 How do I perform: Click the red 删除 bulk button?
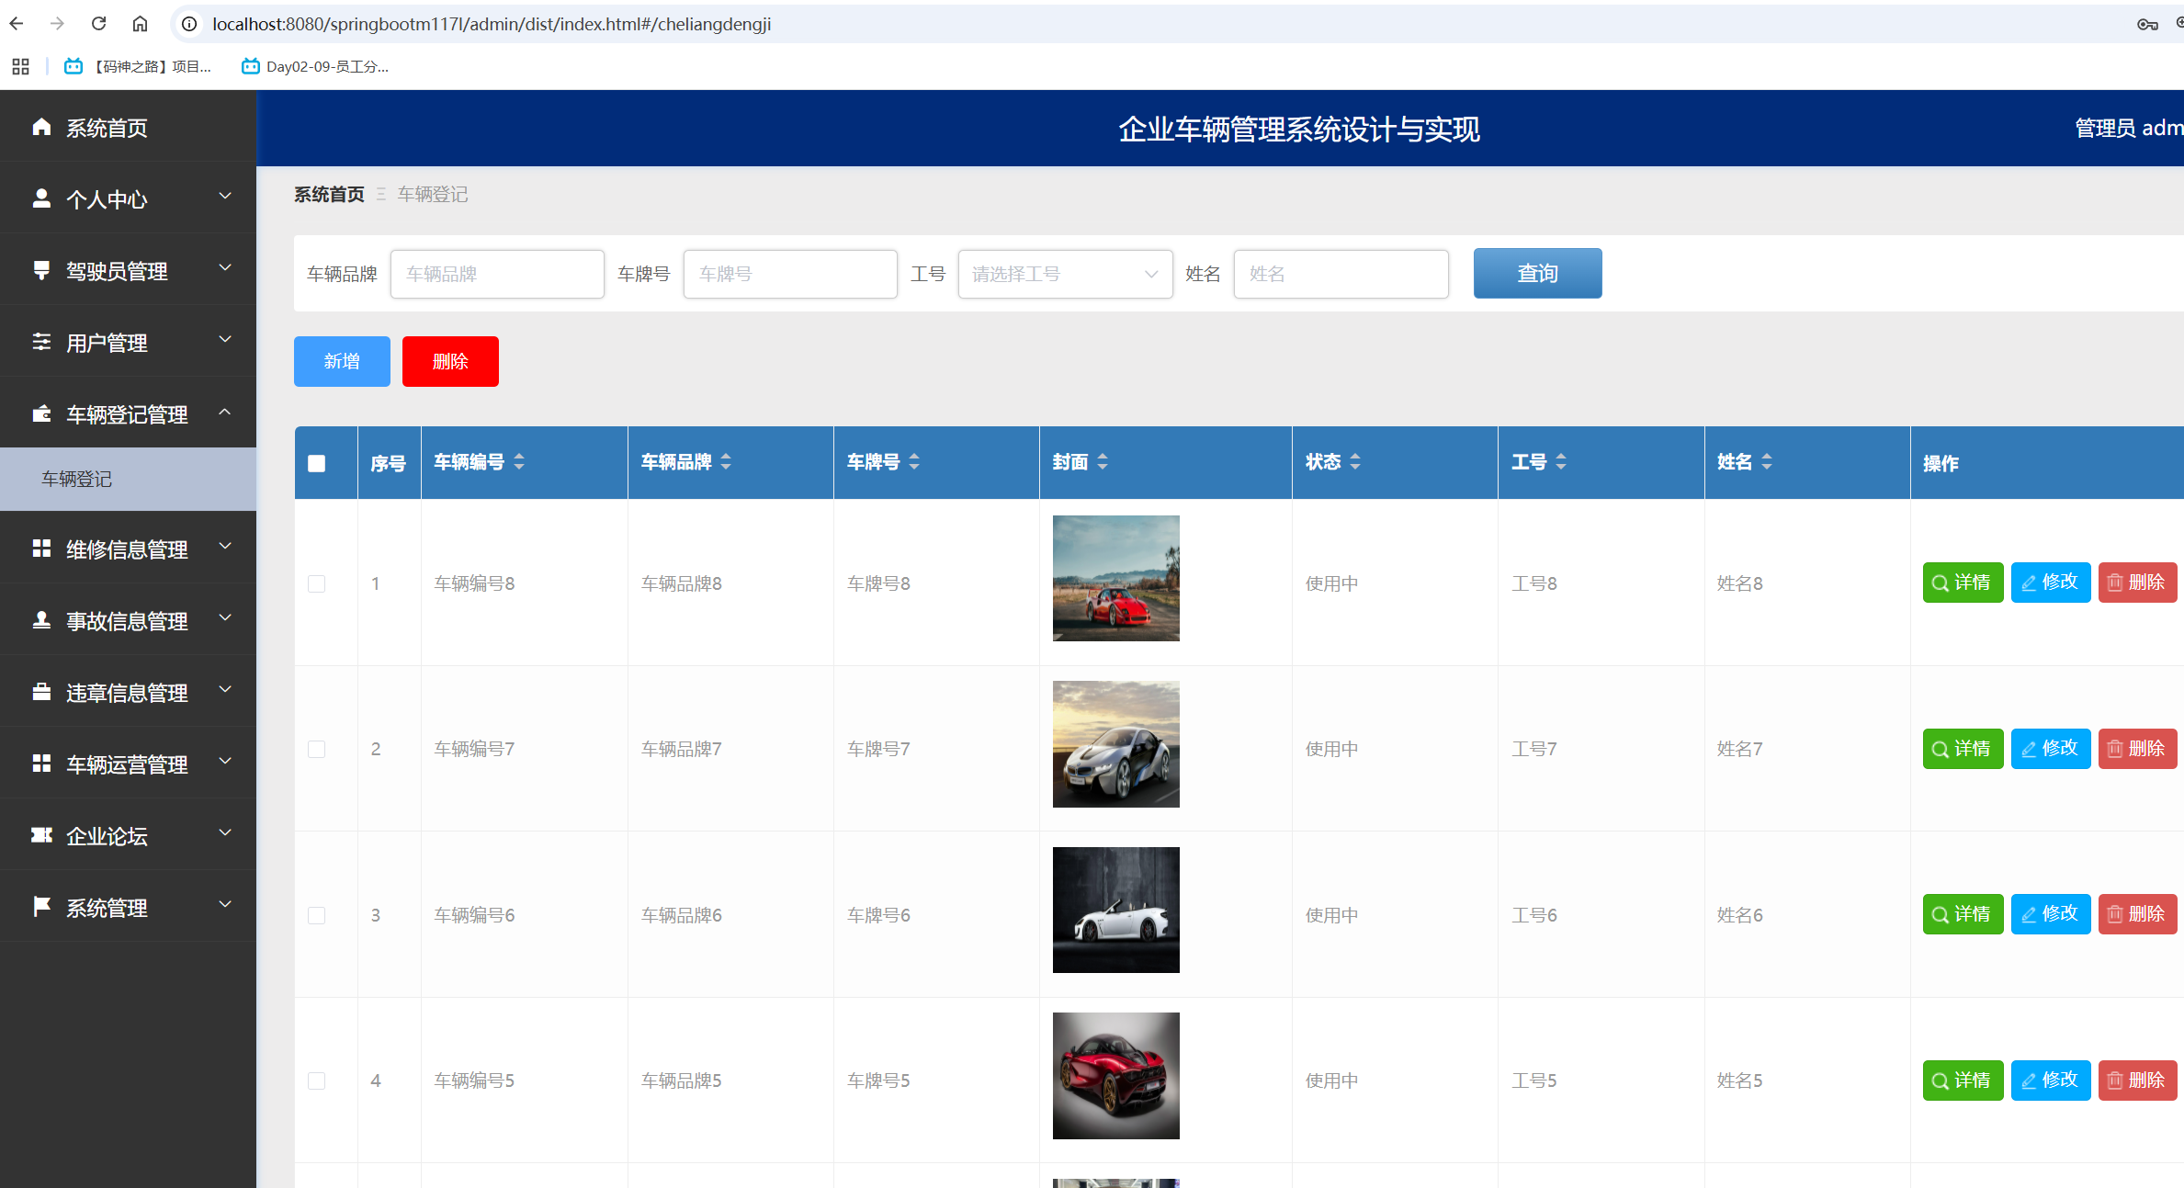click(x=450, y=361)
